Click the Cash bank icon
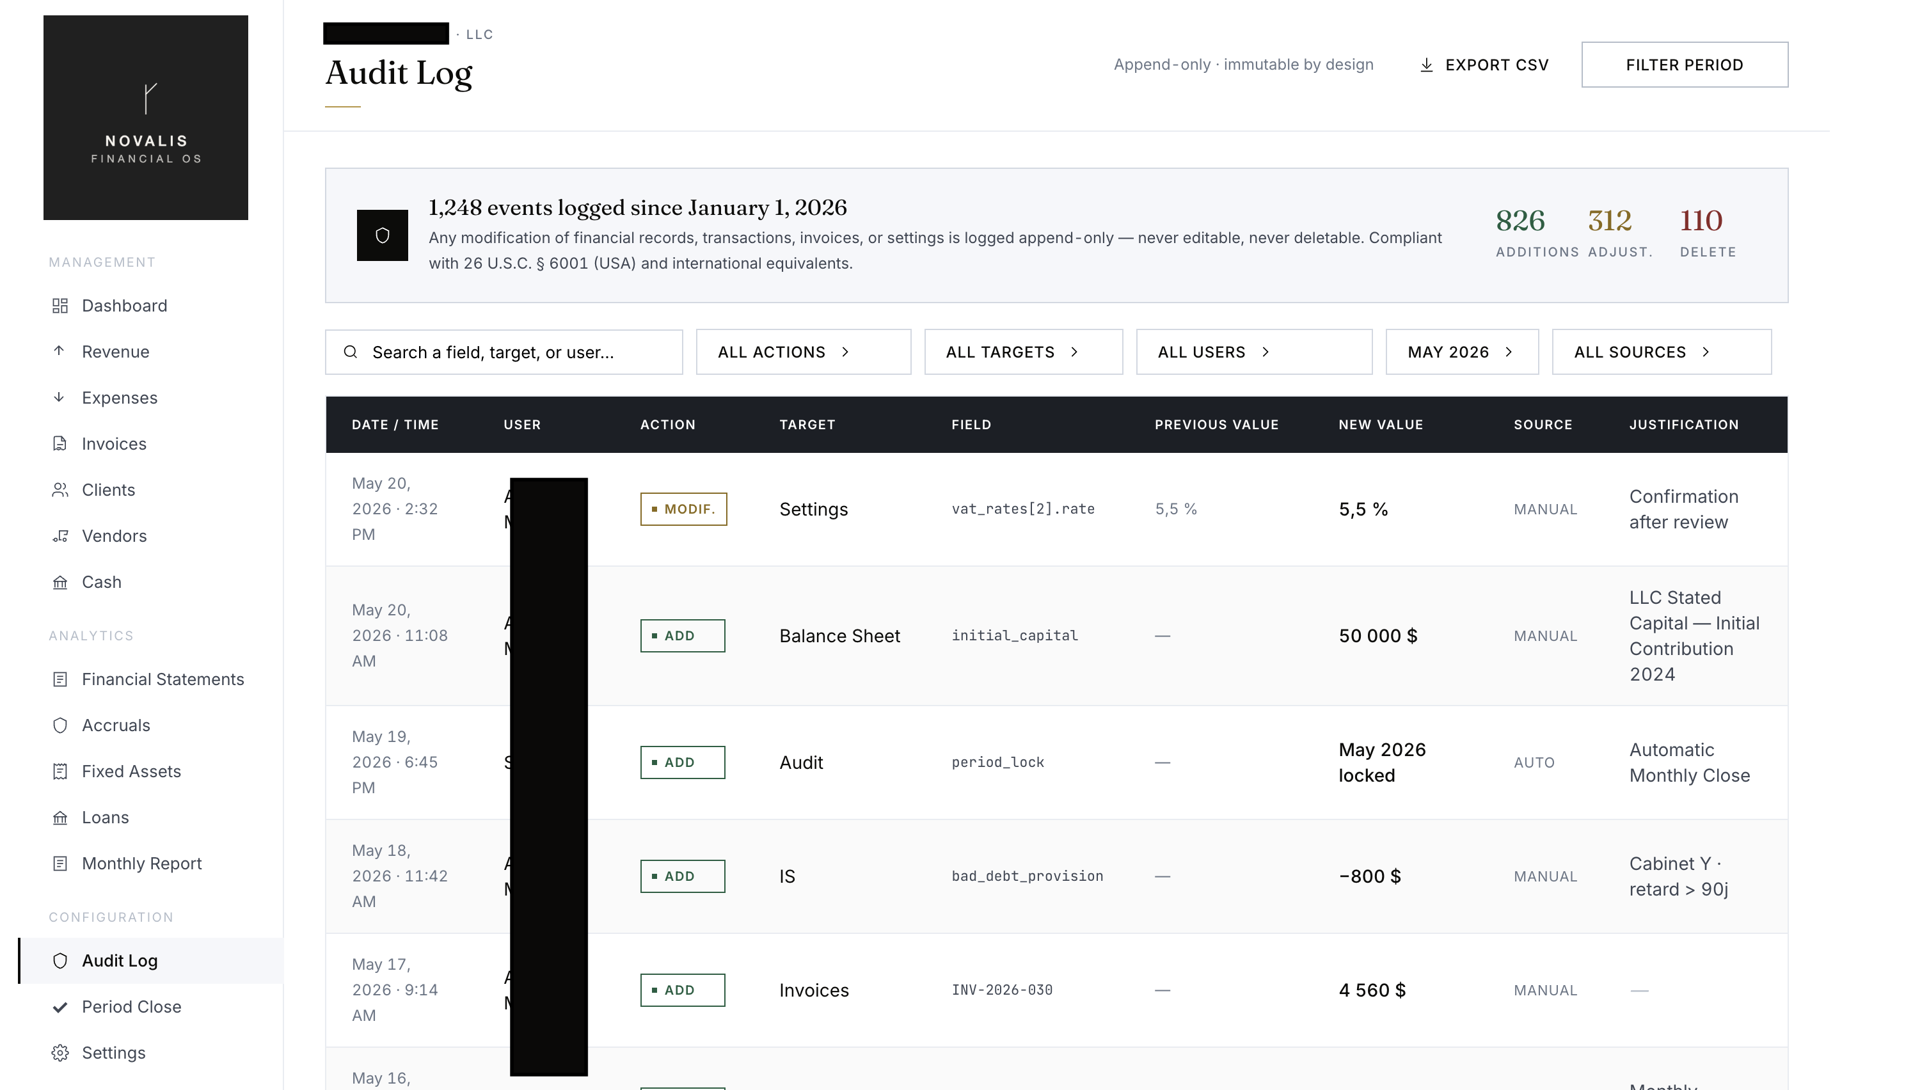Screen dimensions: 1913x1090 tap(60, 583)
